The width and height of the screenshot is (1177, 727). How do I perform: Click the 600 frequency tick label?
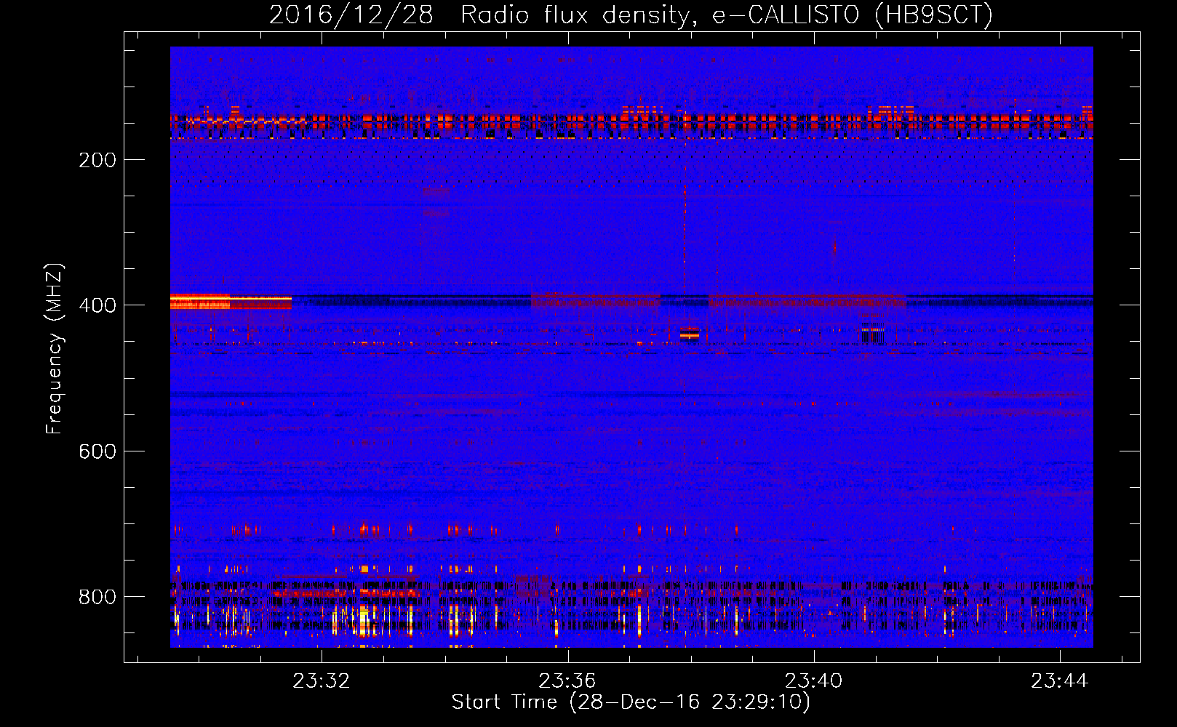[97, 451]
